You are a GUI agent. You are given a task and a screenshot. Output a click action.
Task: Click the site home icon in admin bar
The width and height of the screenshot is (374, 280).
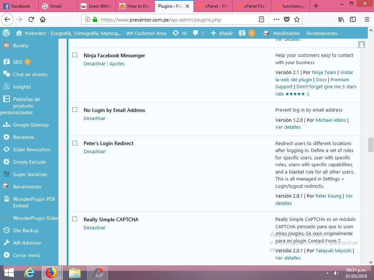pyautogui.click(x=19, y=33)
